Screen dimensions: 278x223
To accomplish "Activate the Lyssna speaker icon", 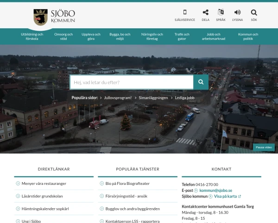I will tap(237, 13).
